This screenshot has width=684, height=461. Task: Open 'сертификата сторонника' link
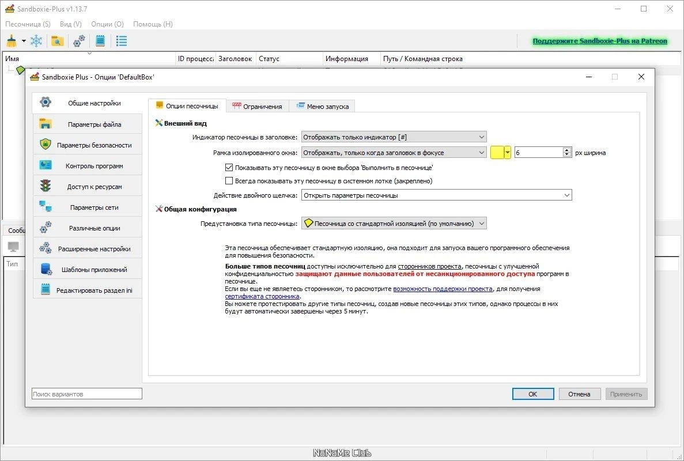tap(262, 296)
